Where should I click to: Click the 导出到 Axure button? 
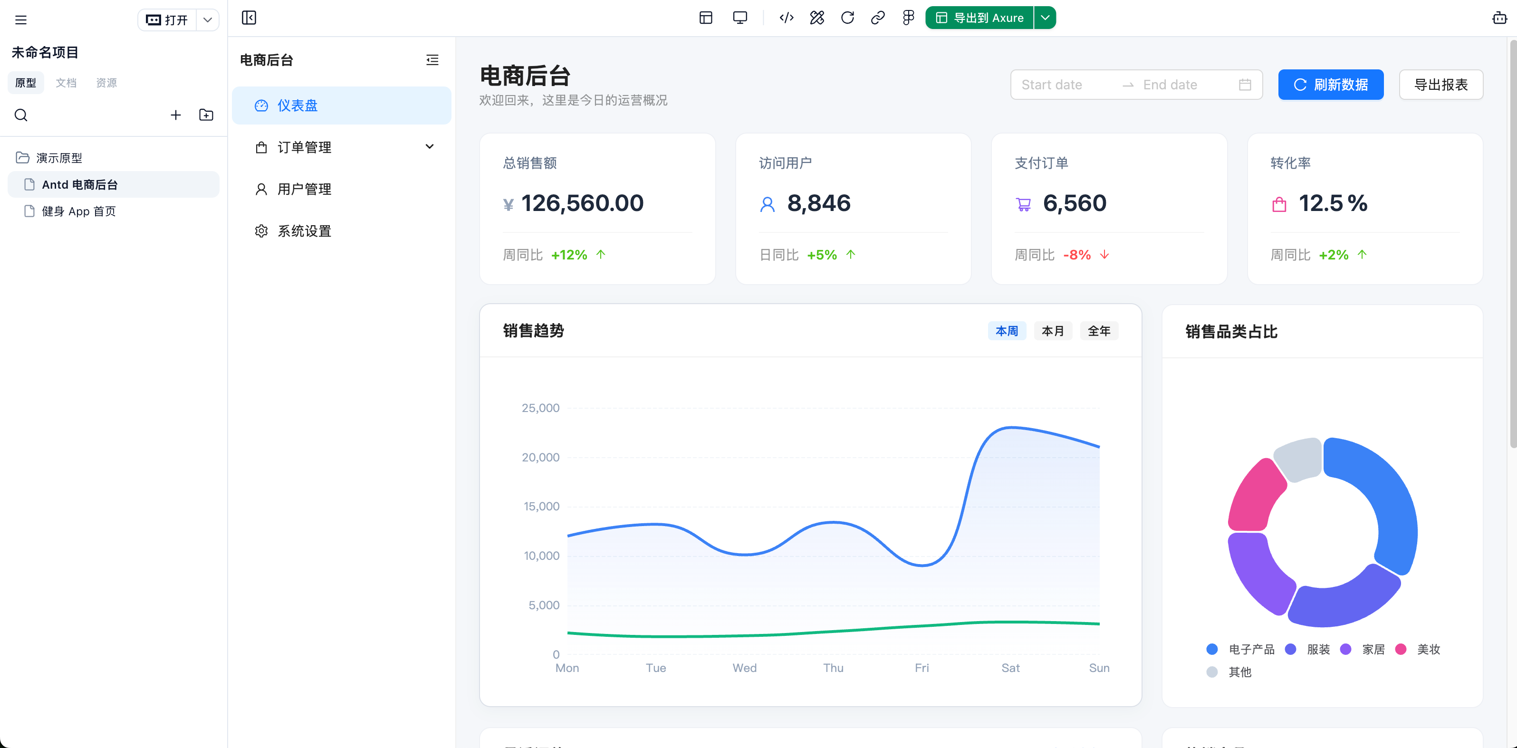point(979,18)
